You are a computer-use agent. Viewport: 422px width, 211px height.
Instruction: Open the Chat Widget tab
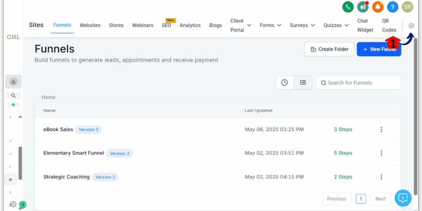pos(365,25)
